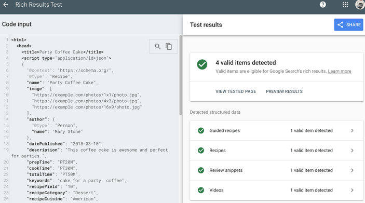Click the "recipeCuisine": "American" line
Viewport: 365px width, 203px height.
(x=62, y=199)
